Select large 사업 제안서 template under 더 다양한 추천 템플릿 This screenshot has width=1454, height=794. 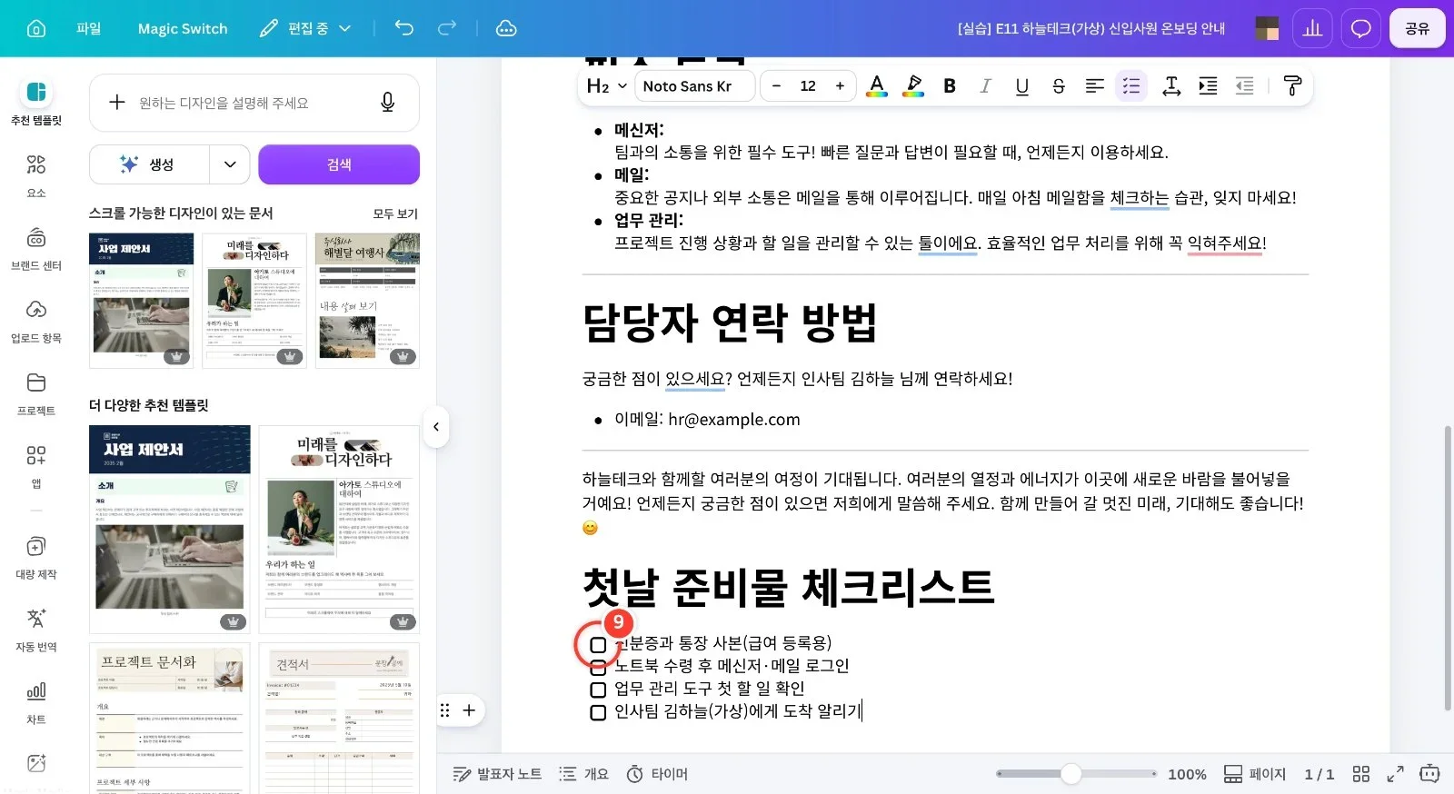coord(170,529)
